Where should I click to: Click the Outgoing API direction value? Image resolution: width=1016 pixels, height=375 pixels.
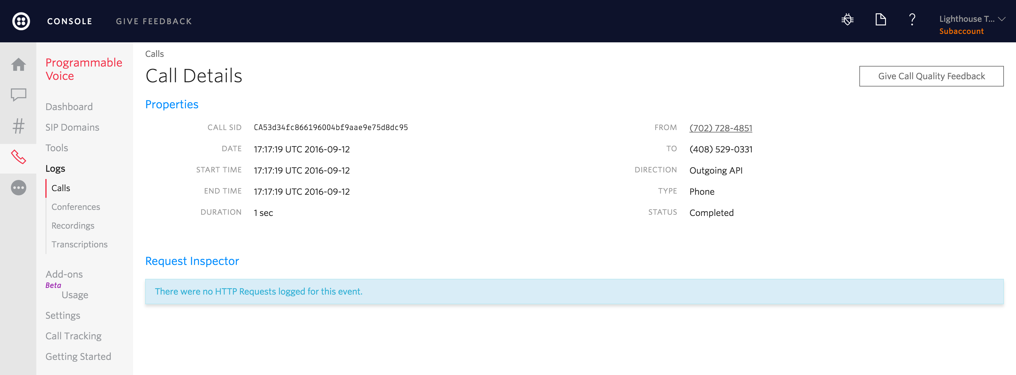point(716,171)
